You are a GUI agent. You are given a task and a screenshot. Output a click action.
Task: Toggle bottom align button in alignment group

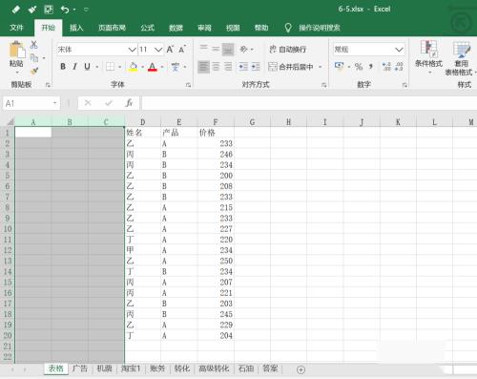coord(228,49)
